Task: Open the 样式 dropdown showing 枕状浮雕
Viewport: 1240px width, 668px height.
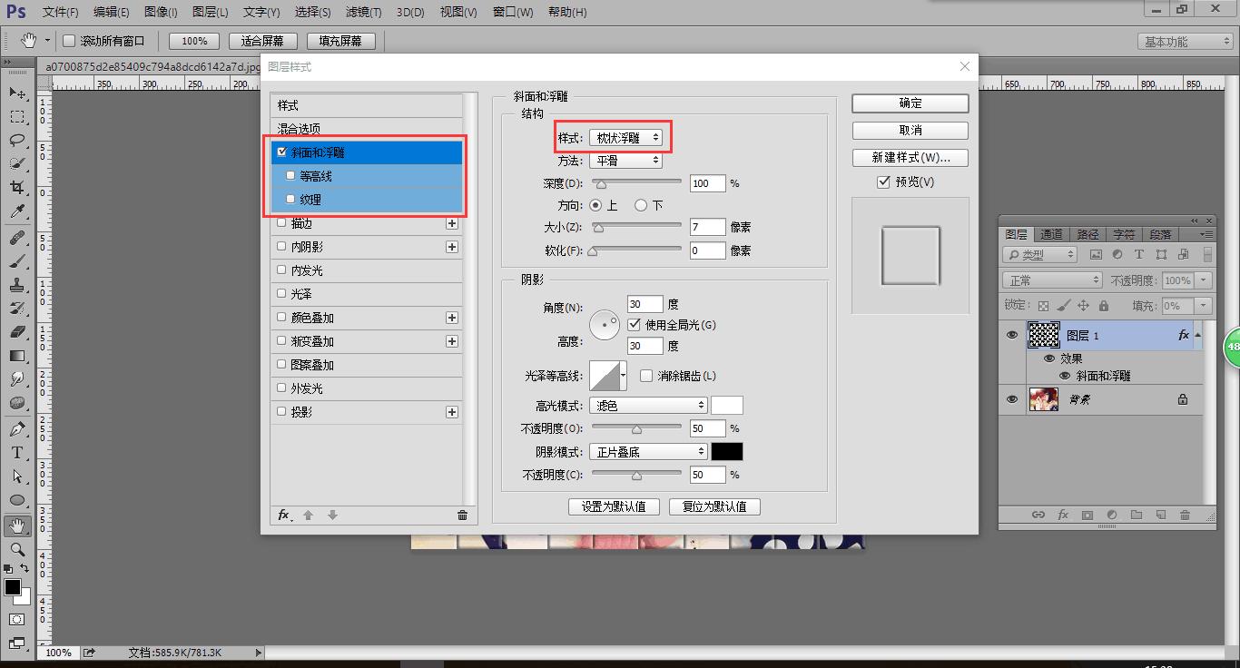Action: [x=626, y=137]
